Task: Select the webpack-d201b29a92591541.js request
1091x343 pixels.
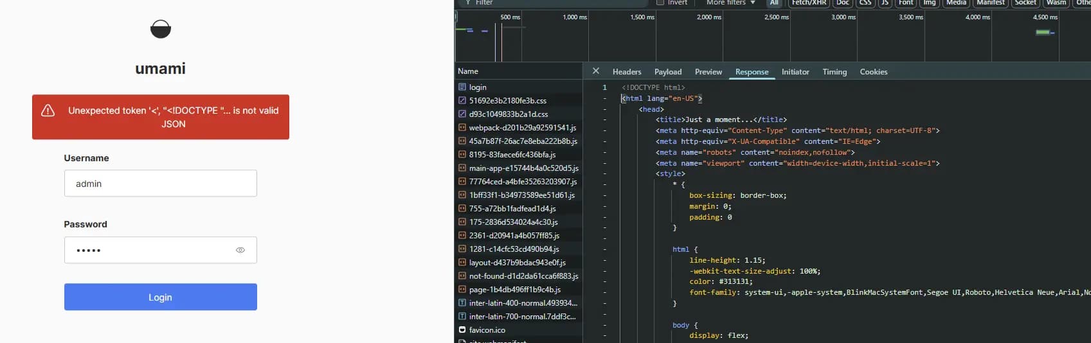Action: coord(518,127)
